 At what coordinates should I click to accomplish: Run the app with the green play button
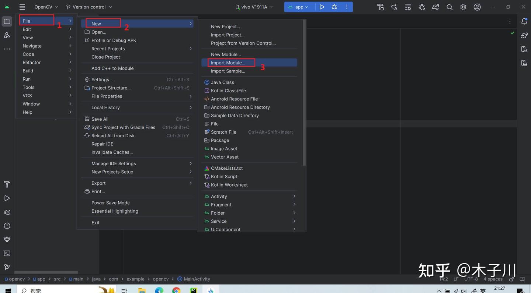coord(322,7)
